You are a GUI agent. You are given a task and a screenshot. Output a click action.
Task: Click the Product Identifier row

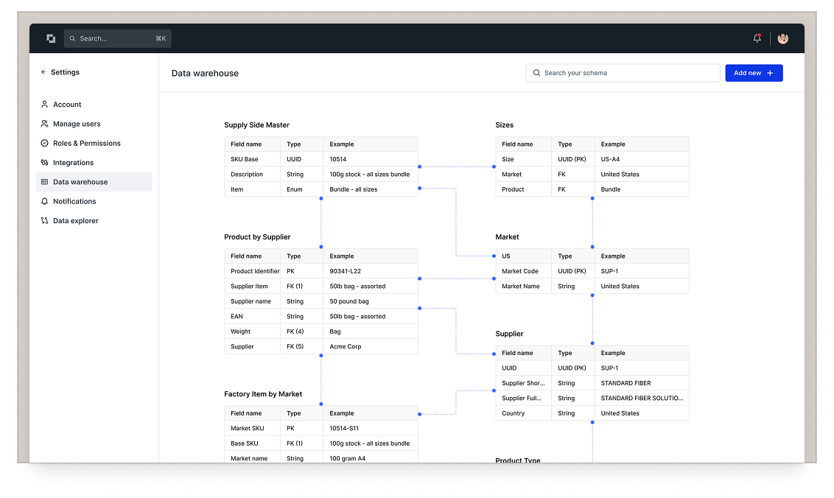click(320, 271)
